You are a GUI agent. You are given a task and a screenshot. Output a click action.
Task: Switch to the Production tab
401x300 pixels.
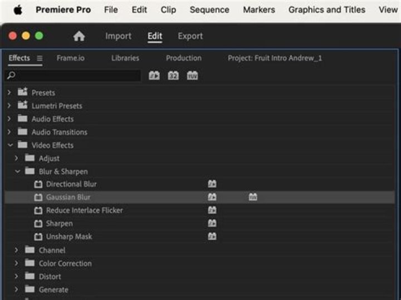(x=184, y=58)
